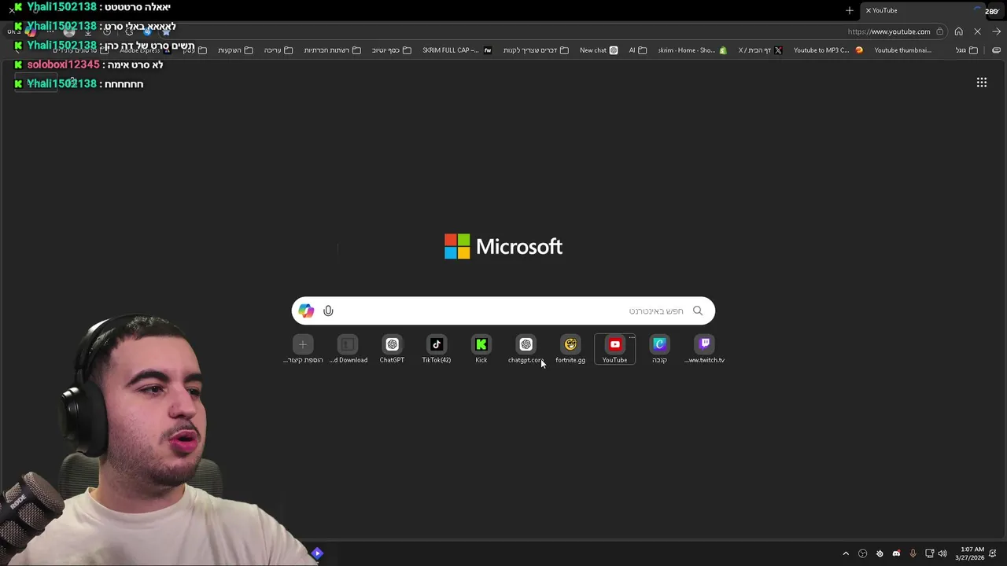Viewport: 1007px width, 566px height.
Task: Stop loading with the X button
Action: click(x=977, y=31)
